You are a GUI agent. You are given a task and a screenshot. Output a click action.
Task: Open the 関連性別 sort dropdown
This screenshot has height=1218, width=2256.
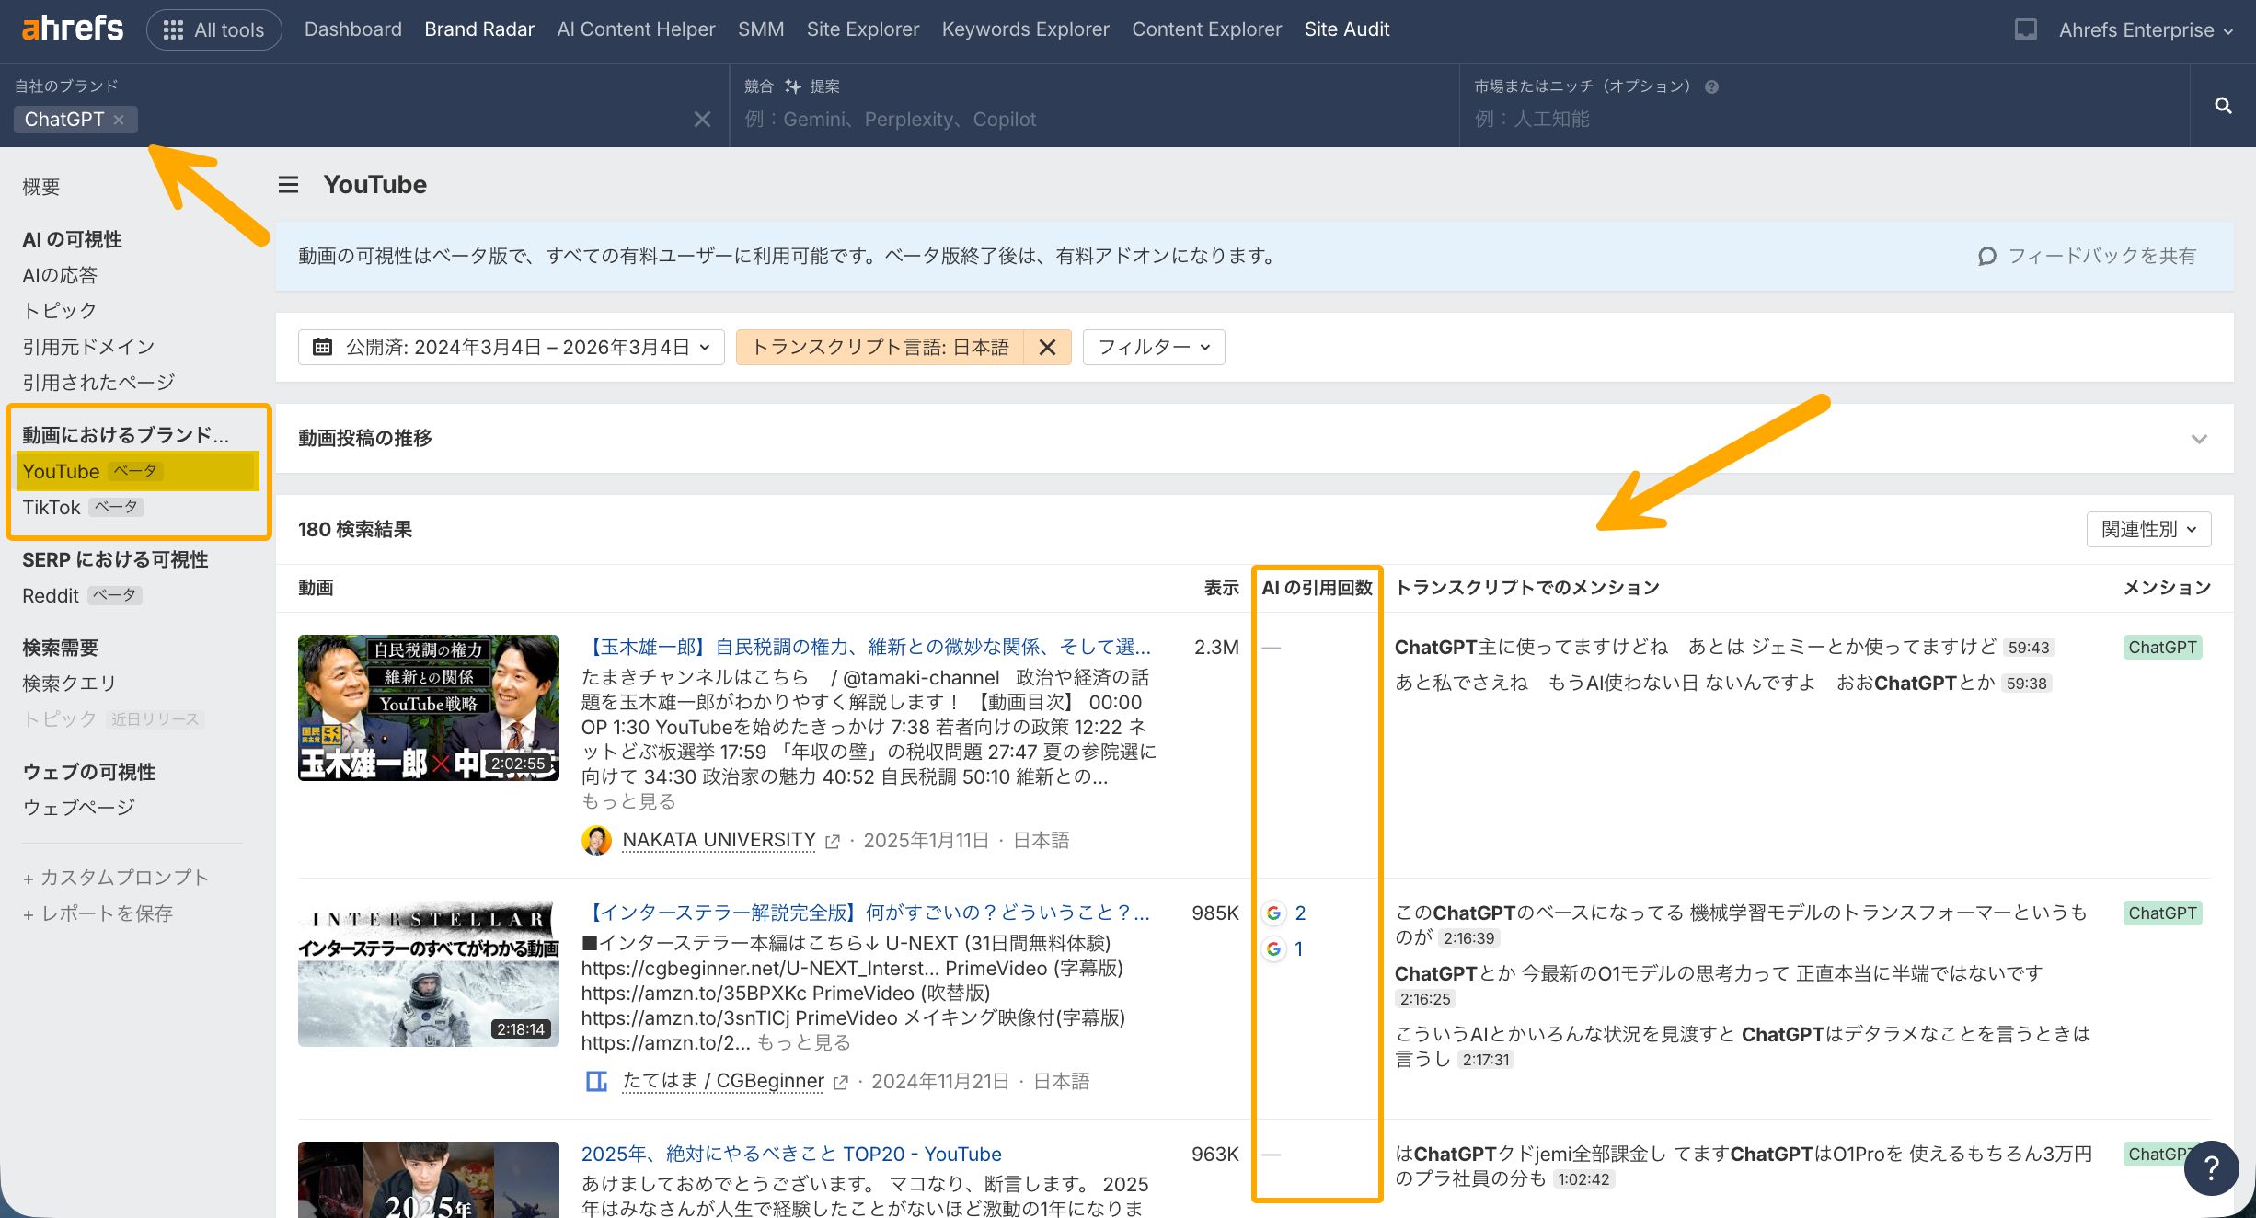click(2147, 529)
